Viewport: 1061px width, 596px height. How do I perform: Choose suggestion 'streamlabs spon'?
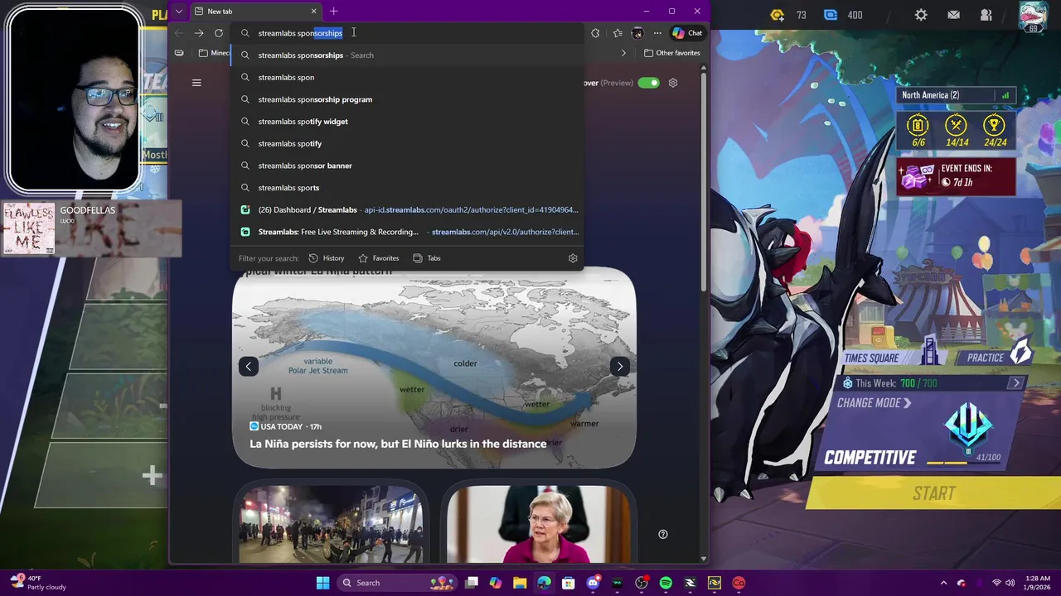(407, 77)
